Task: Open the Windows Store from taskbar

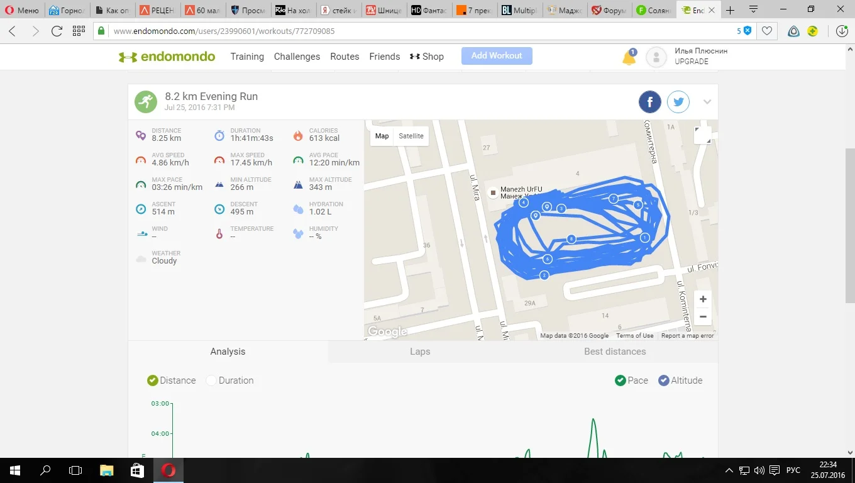Action: (x=137, y=470)
